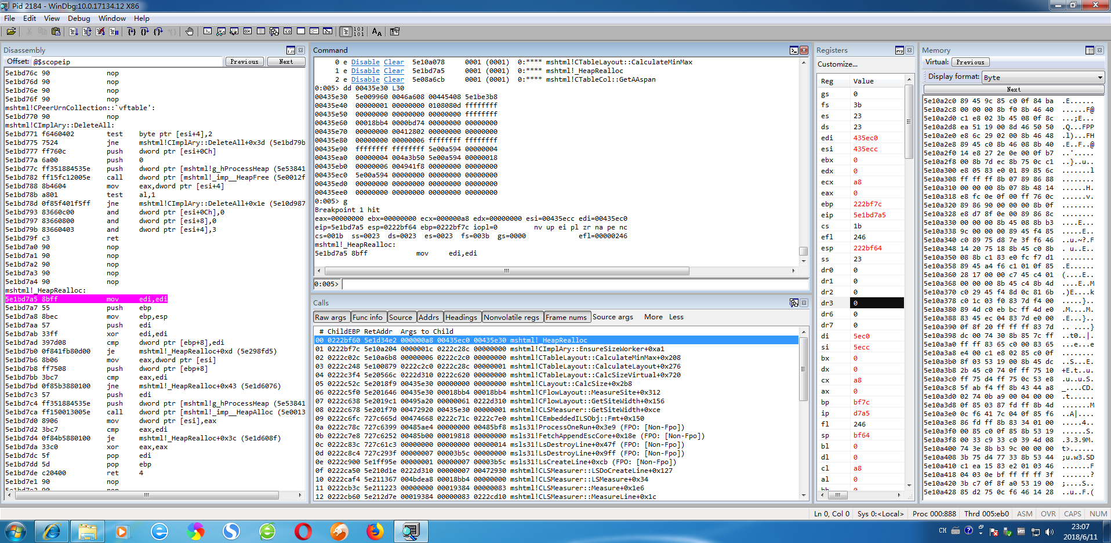Click Clear link for breakpoint 2
Image resolution: width=1111 pixels, height=543 pixels.
click(394, 79)
